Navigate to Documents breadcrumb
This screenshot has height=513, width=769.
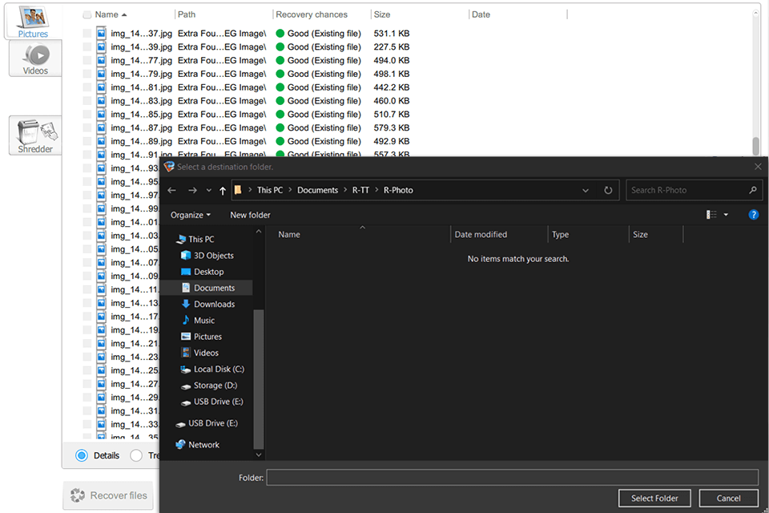tap(317, 190)
